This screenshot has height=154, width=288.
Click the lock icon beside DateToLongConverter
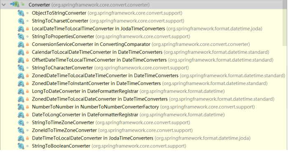[27, 115]
